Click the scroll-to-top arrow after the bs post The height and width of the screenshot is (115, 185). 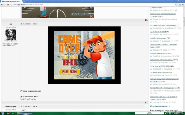(x=147, y=102)
